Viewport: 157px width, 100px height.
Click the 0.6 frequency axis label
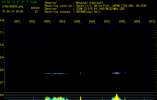pyautogui.click(x=2, y=95)
